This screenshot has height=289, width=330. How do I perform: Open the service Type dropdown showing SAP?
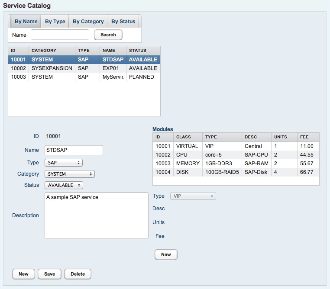coord(64,163)
